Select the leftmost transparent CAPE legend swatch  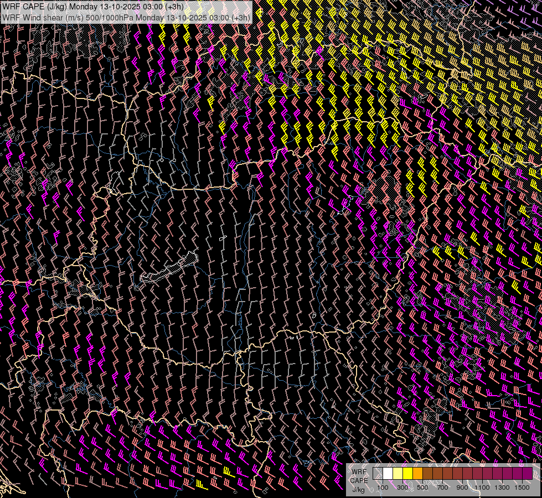pos(378,474)
